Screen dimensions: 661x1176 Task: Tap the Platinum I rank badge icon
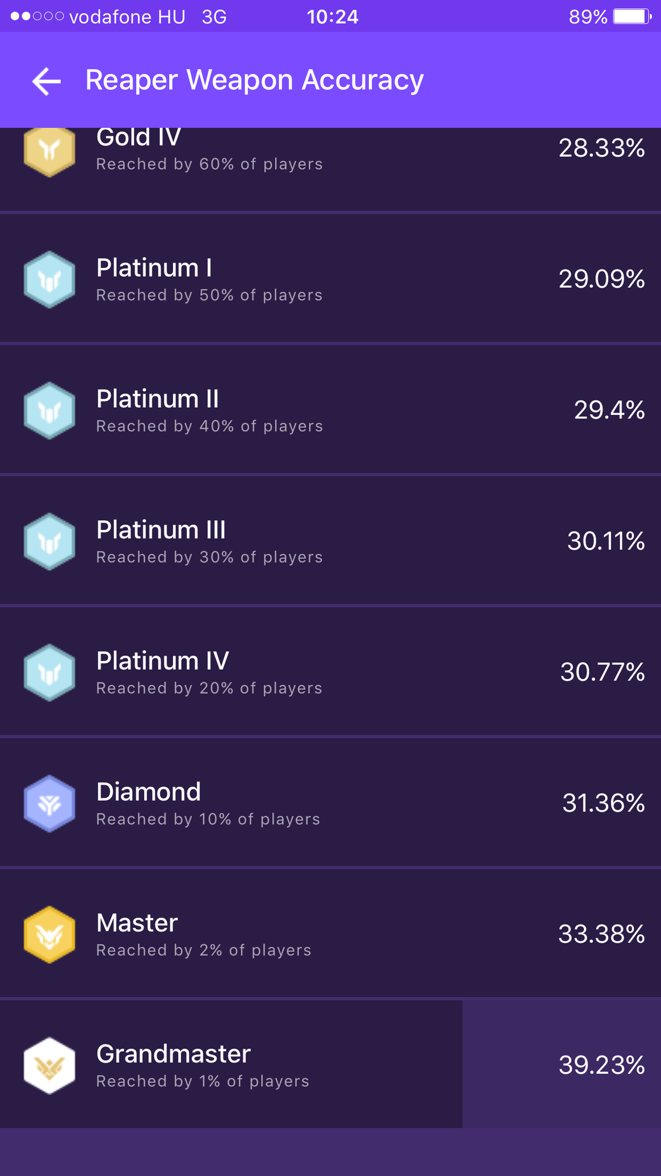49,279
